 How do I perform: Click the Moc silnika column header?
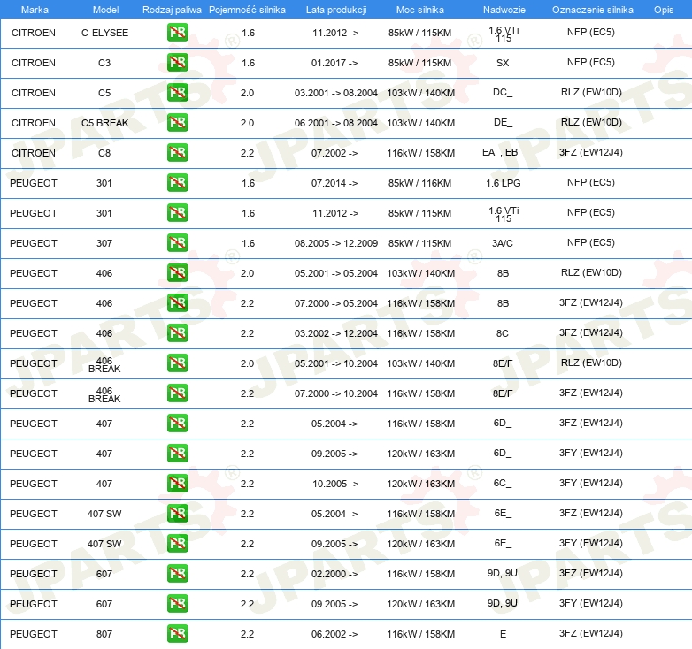[420, 10]
